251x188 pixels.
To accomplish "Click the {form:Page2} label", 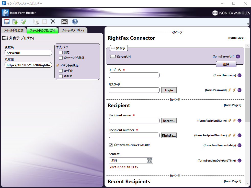I will point(232,105).
